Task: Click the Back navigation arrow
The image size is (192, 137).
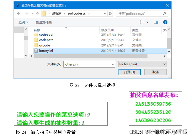Action: [x=19, y=14]
